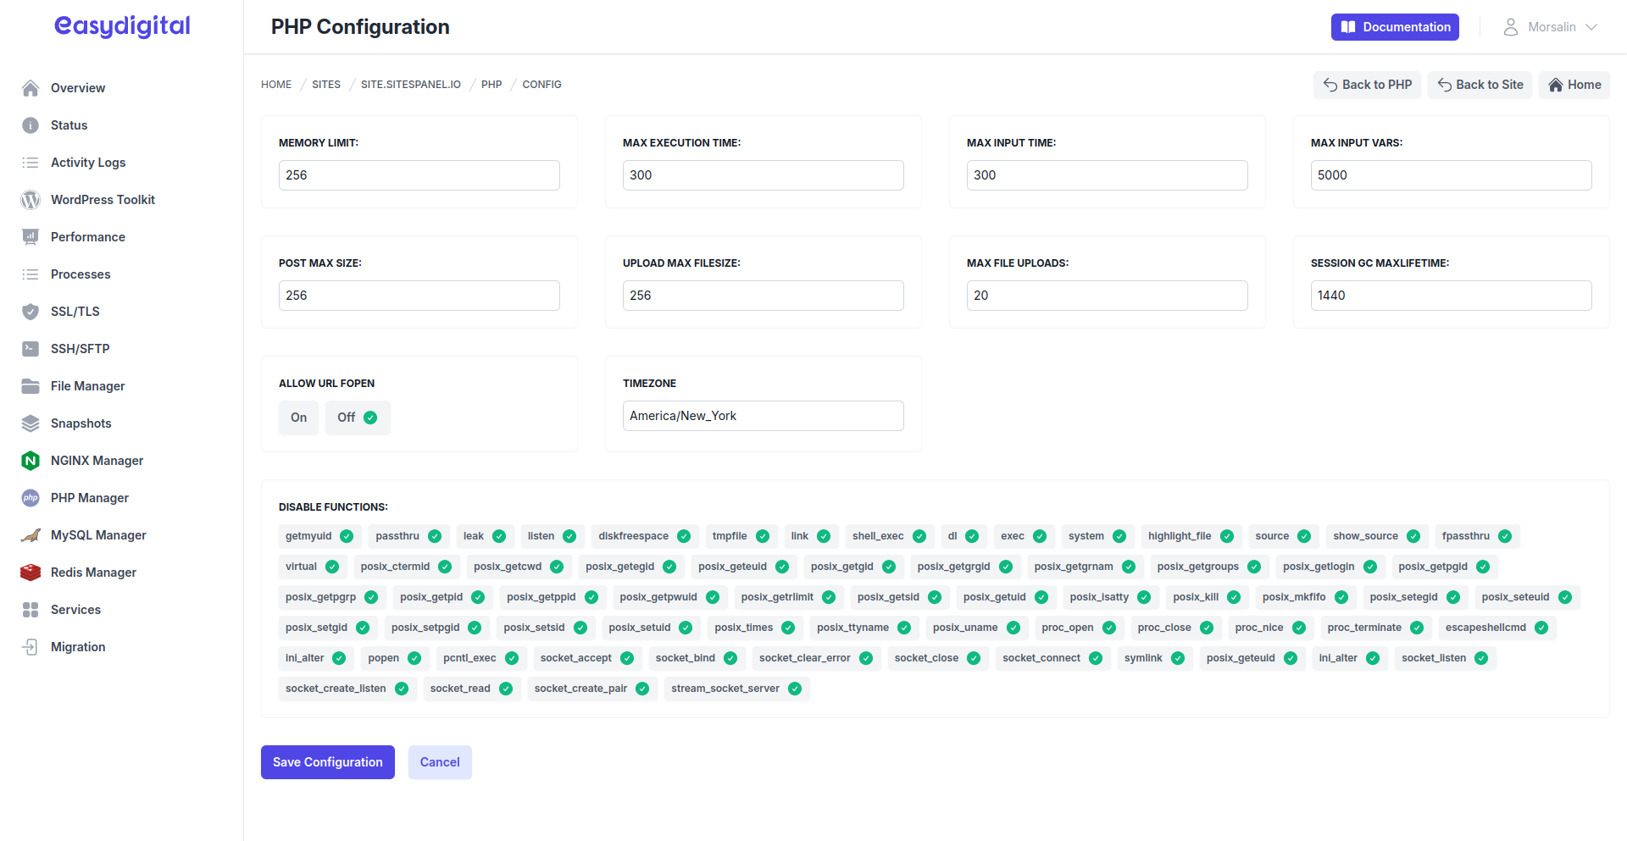
Task: Open the Documentation page
Action: tap(1394, 26)
